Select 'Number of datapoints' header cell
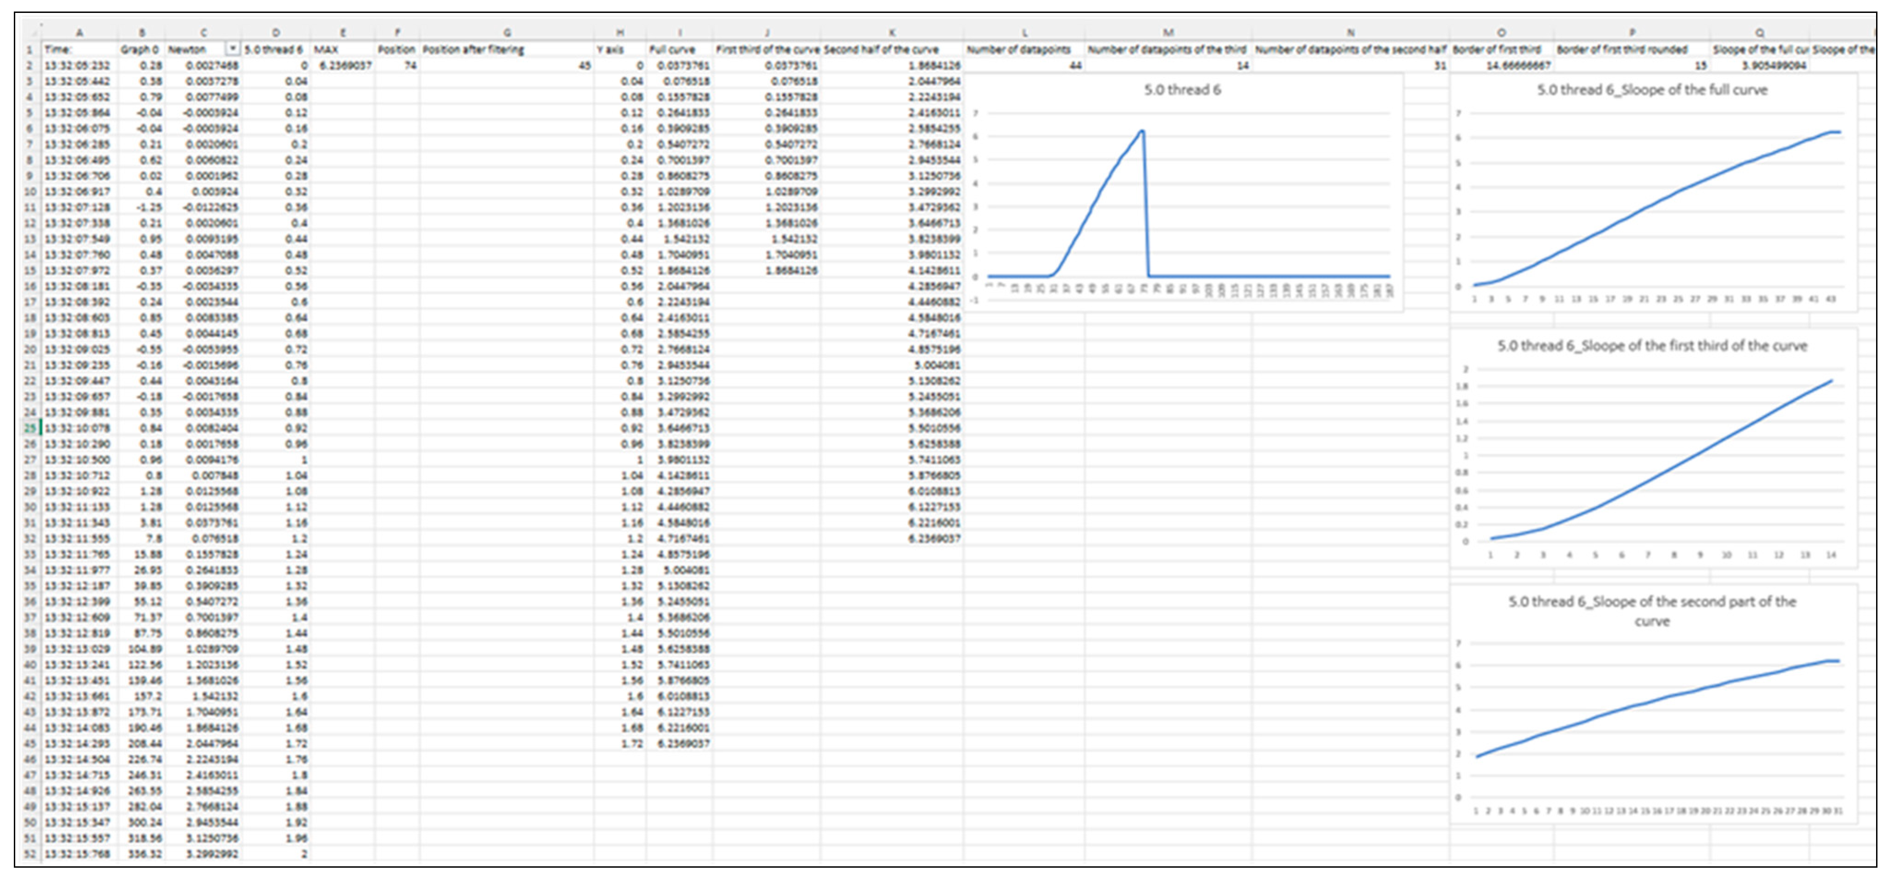 (1019, 49)
